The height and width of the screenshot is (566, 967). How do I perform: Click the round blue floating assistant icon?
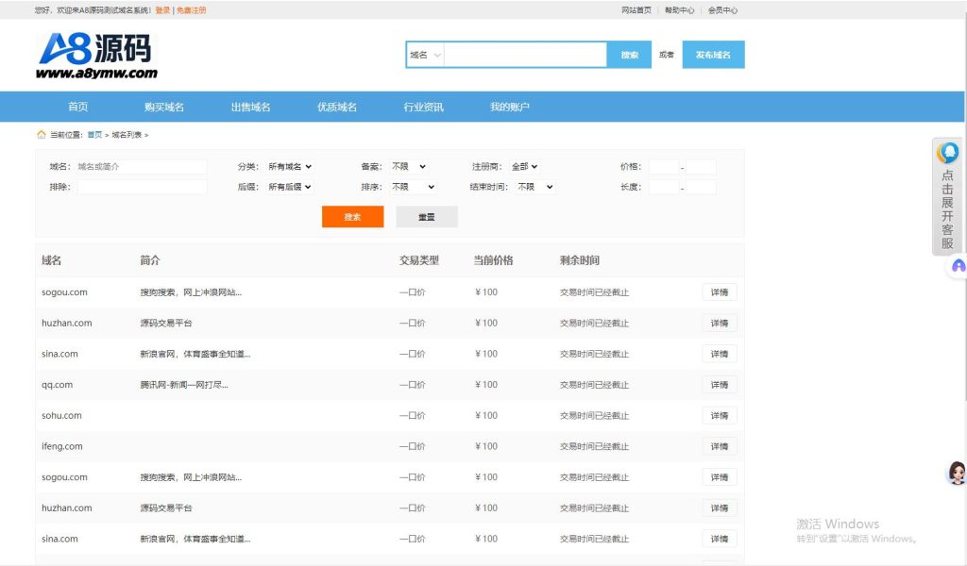(x=958, y=266)
